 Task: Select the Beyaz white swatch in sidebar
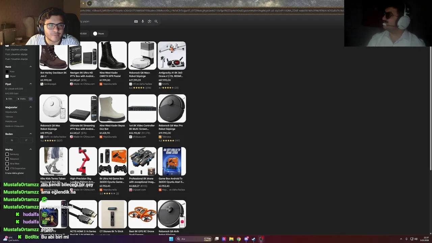coord(7,76)
